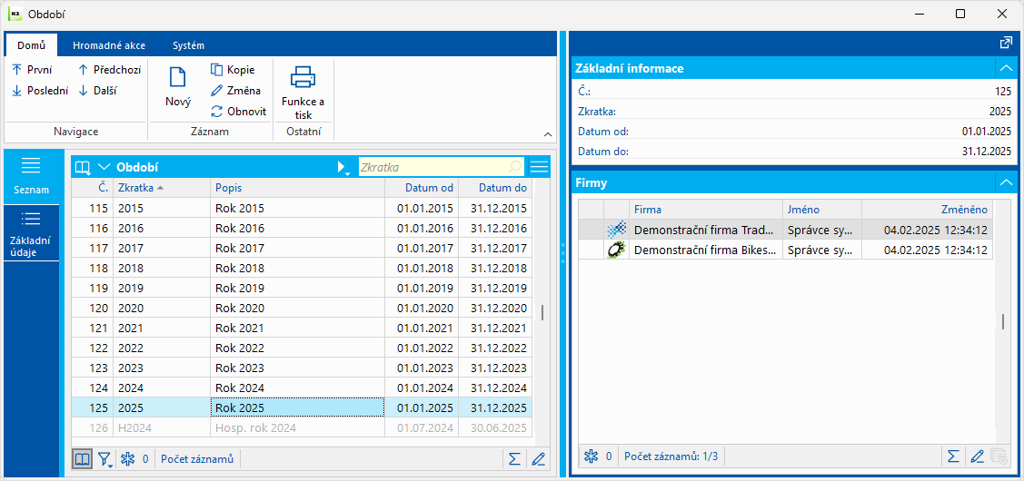Sort Firmy by the Změněno column

click(x=928, y=210)
